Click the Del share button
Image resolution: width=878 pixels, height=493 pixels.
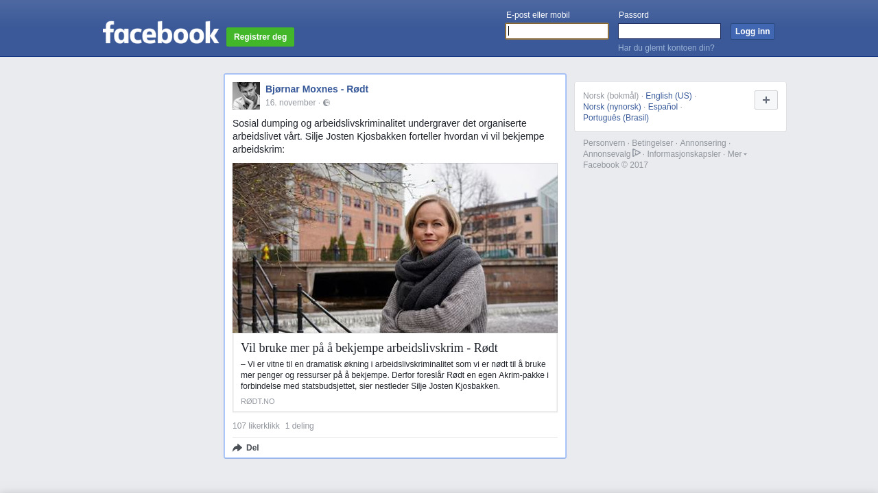click(x=246, y=448)
